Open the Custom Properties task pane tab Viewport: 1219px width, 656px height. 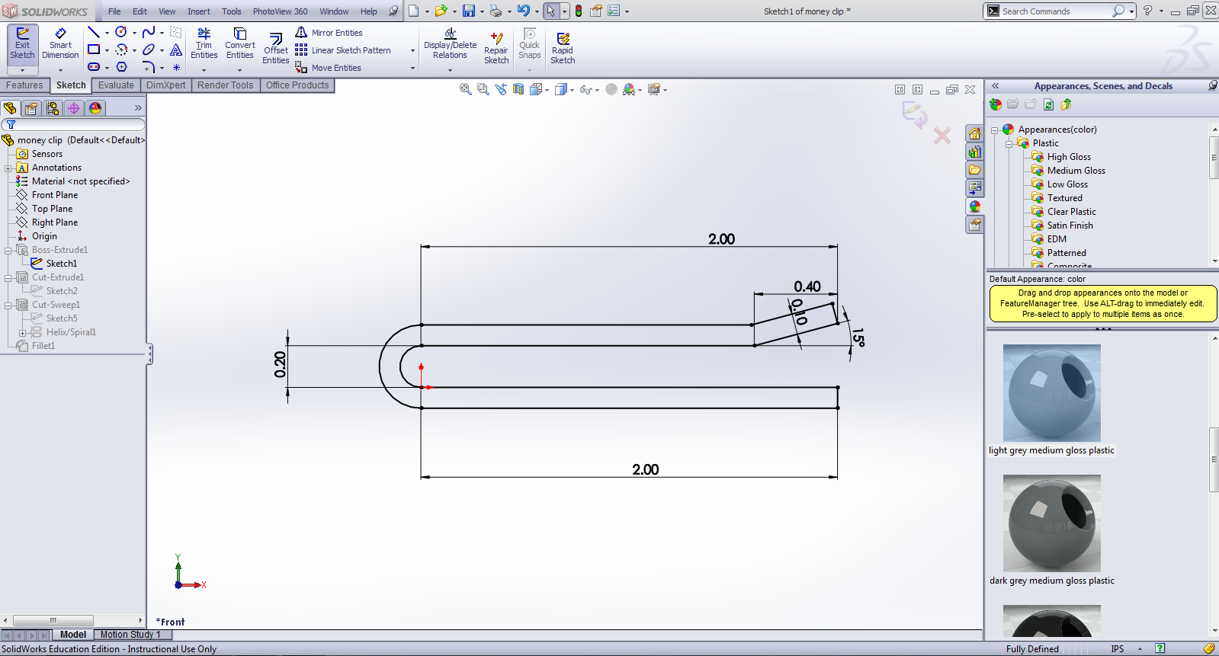(x=974, y=225)
